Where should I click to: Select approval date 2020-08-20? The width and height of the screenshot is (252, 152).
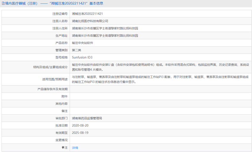click(x=80, y=126)
